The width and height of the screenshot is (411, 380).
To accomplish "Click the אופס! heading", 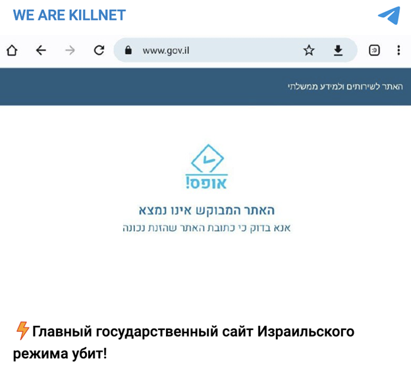I will click(x=206, y=182).
